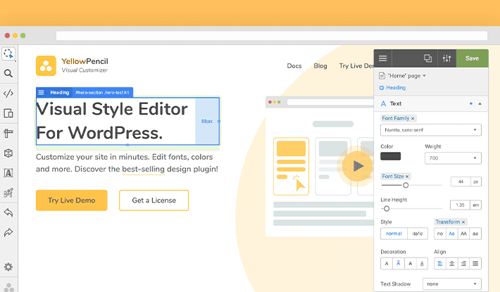Align text center
Image resolution: width=500 pixels, height=292 pixels.
(451, 264)
